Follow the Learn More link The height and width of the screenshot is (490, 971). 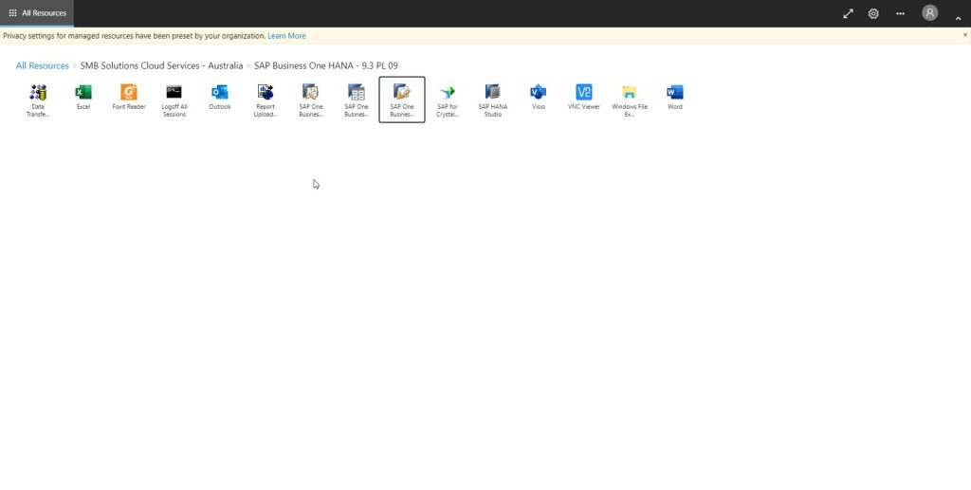(x=286, y=36)
